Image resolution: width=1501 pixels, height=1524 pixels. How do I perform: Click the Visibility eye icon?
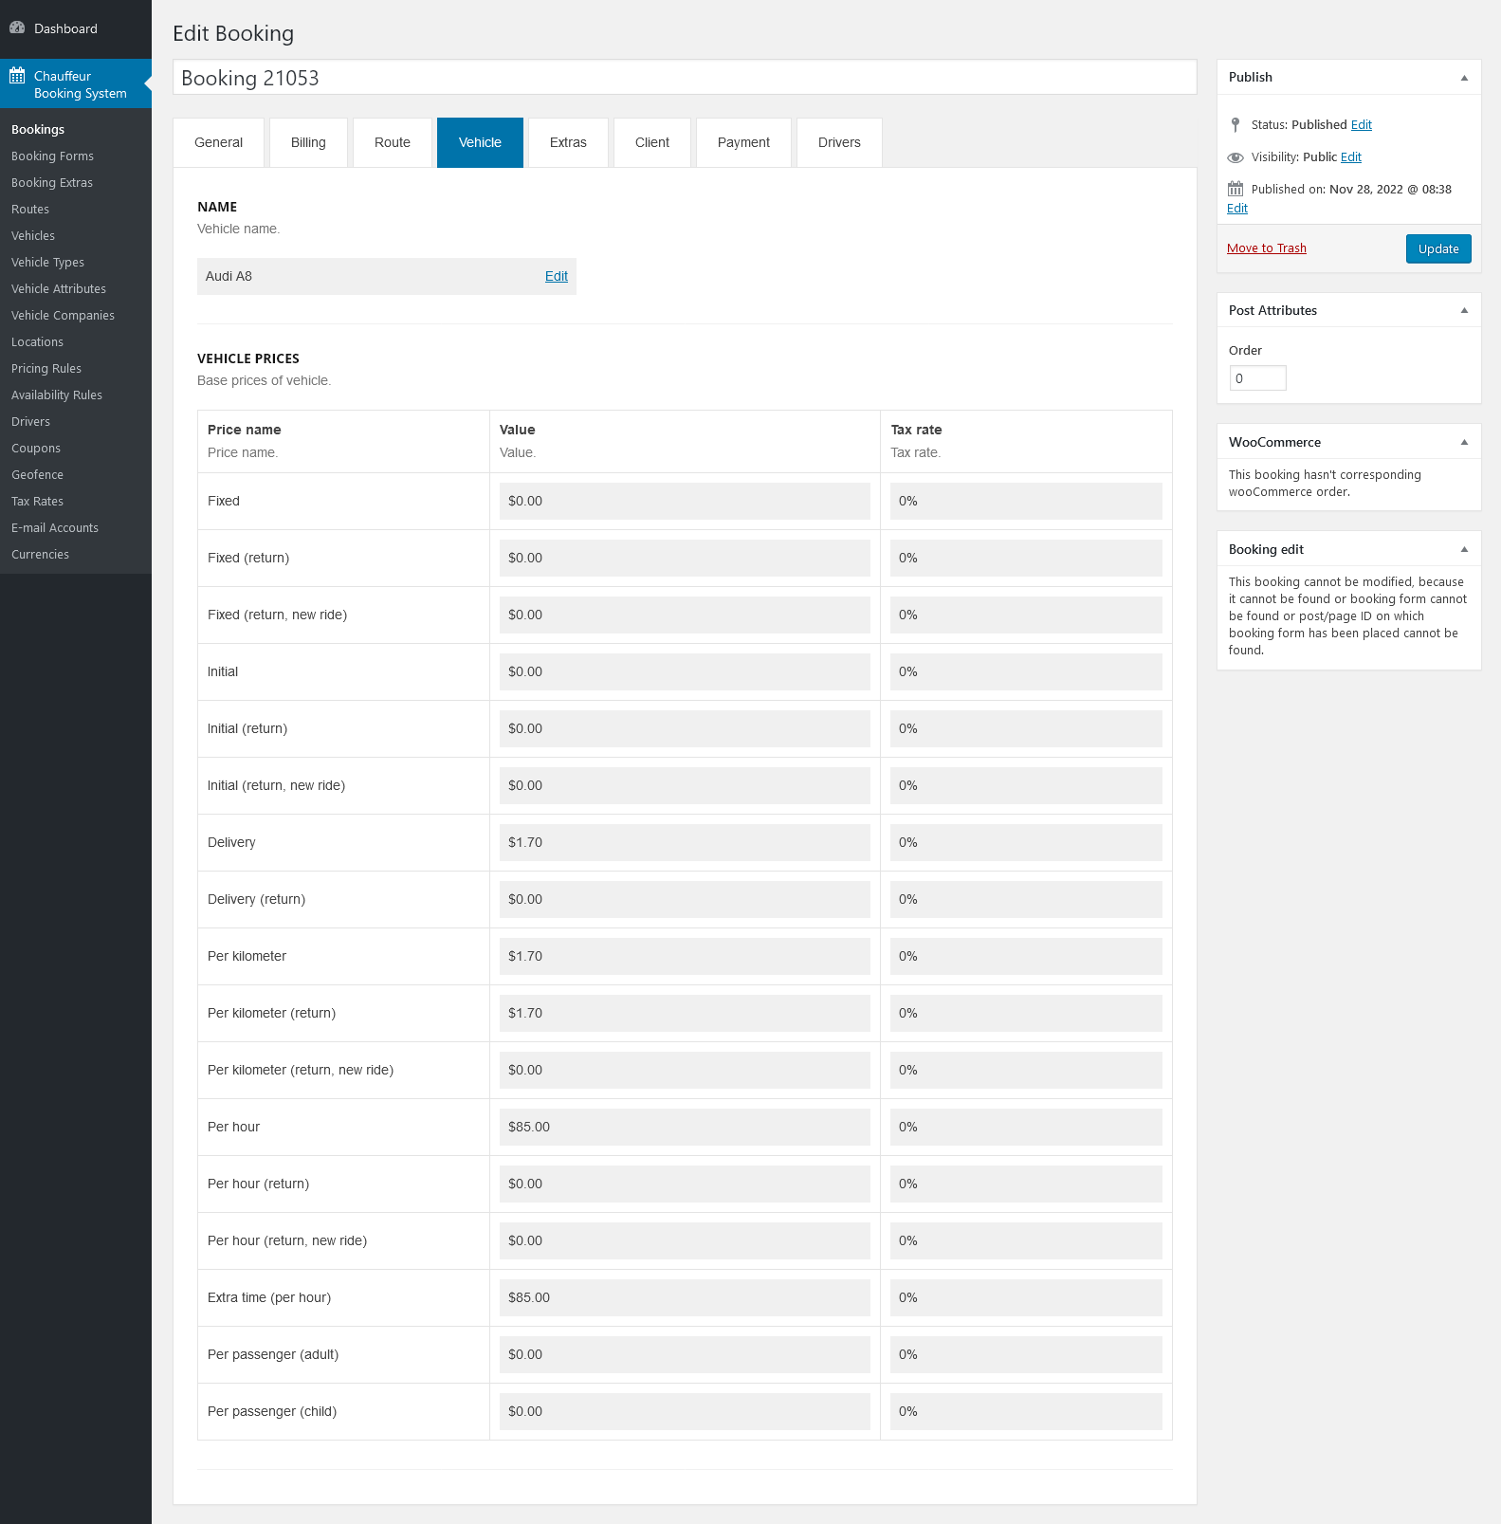[1235, 157]
